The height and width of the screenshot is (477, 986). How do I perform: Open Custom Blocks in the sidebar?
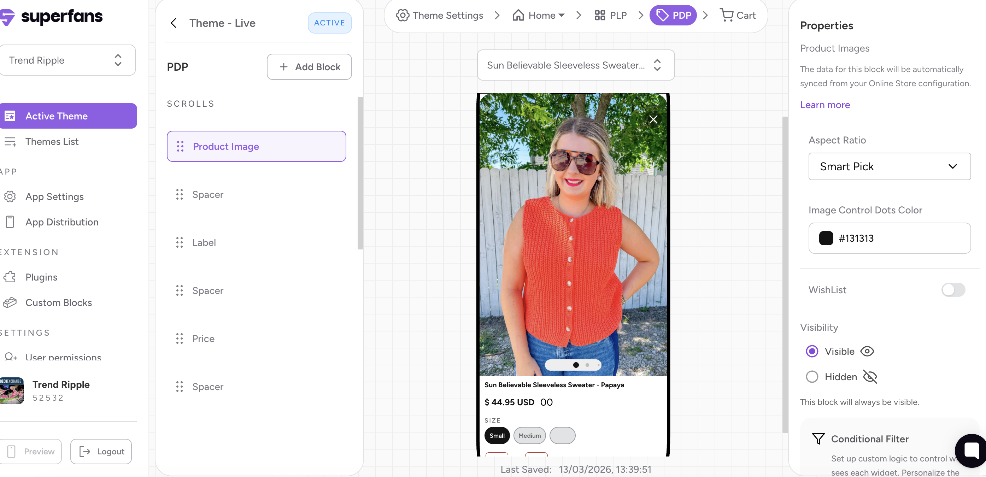(58, 302)
